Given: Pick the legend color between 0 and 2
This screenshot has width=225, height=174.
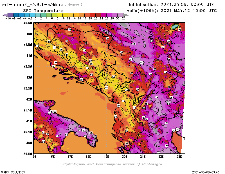Looking at the screenshot, I should tap(38, 15).
